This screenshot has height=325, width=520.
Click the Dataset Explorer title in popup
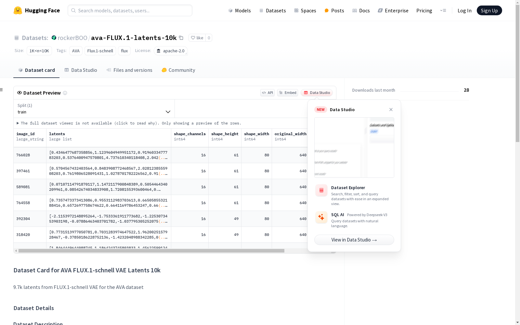pyautogui.click(x=348, y=188)
